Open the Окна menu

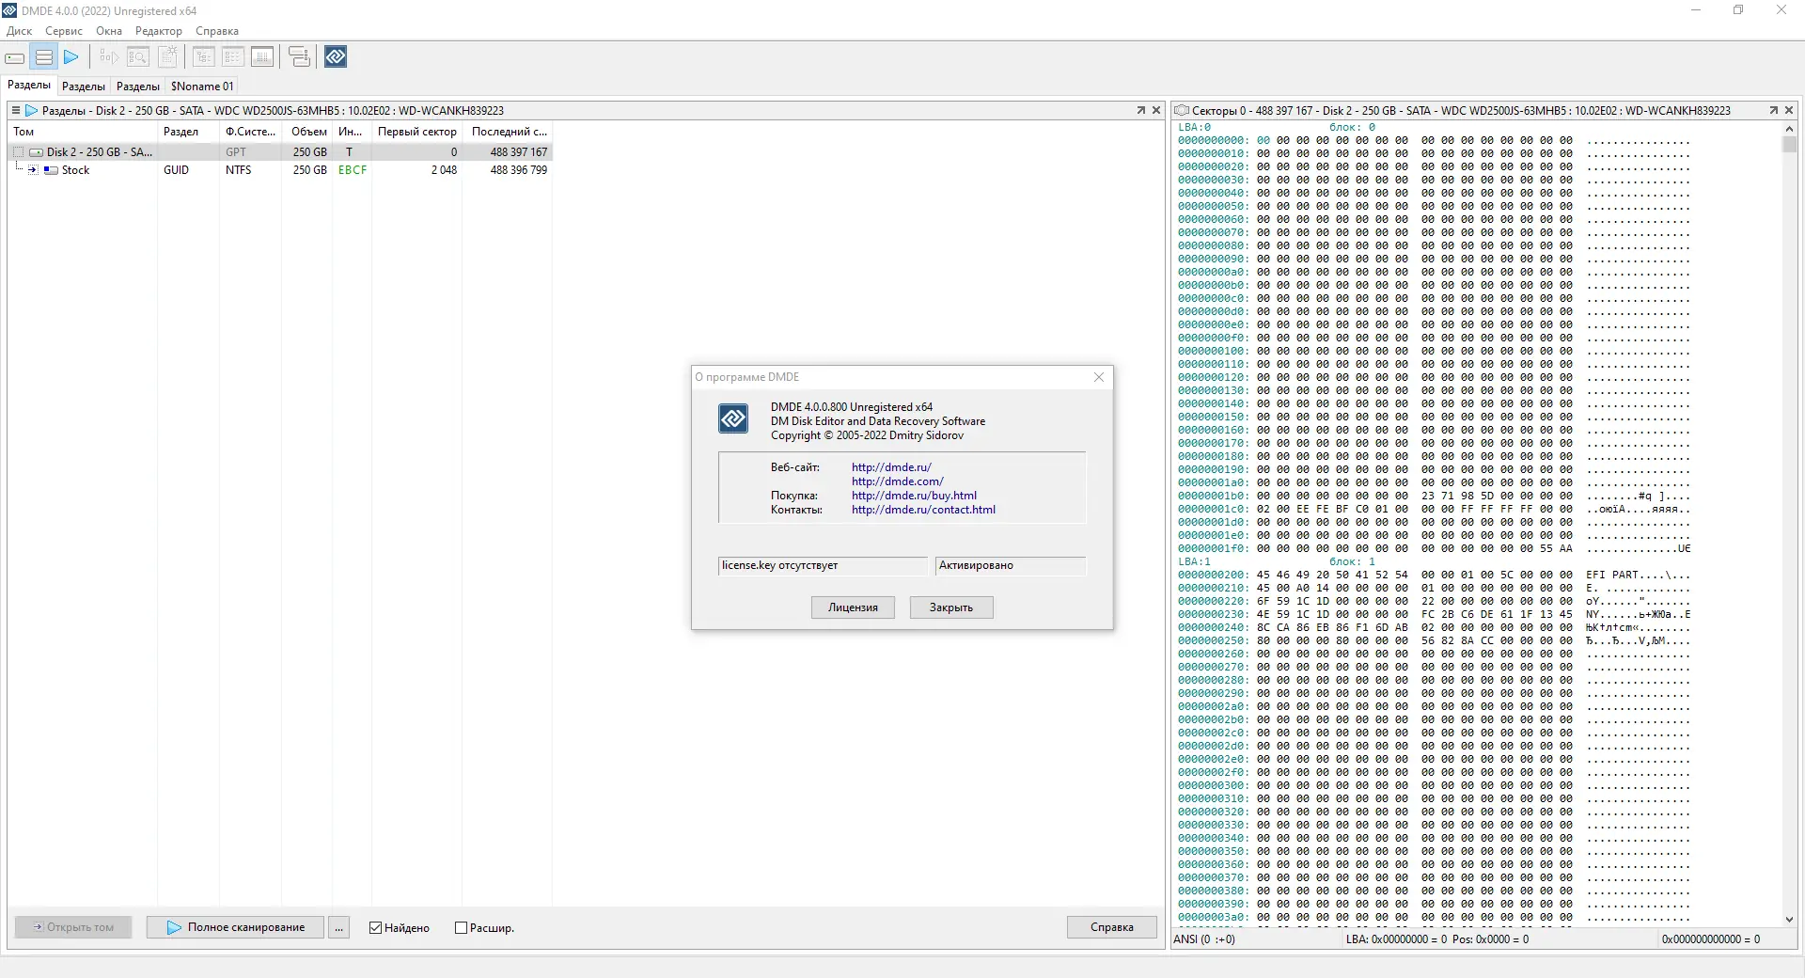coord(109,31)
